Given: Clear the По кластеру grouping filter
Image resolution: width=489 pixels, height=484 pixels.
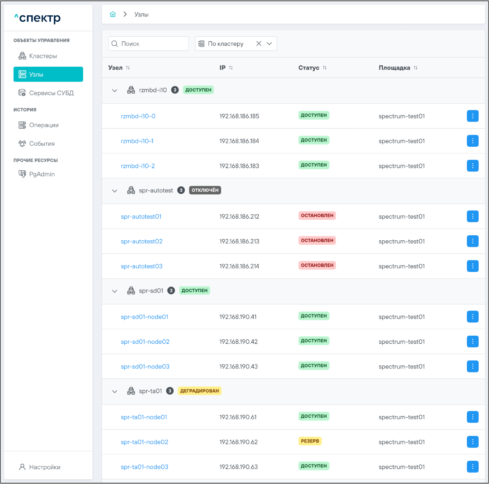Looking at the screenshot, I should (x=259, y=44).
